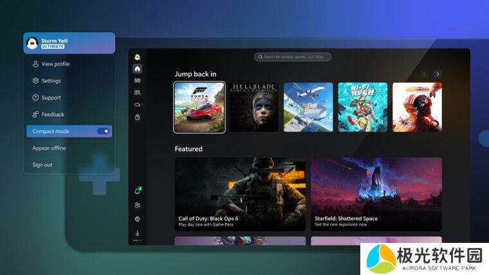Viewport: 489px width, 275px height.
Task: Open the friends/social icon in sidebar
Action: click(x=137, y=205)
